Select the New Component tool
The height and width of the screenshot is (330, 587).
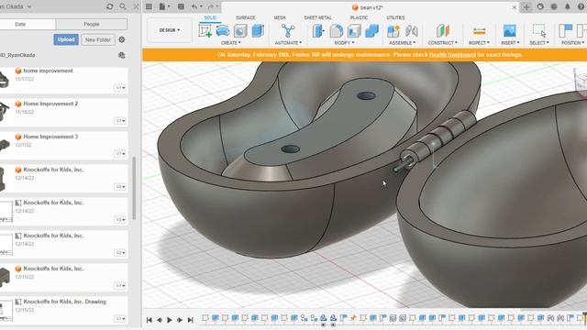[393, 30]
